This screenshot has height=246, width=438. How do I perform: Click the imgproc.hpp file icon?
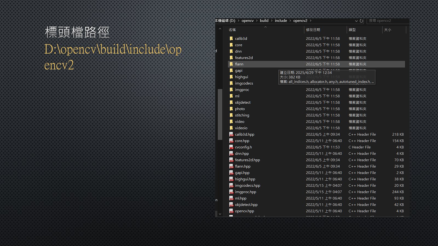[x=231, y=192]
